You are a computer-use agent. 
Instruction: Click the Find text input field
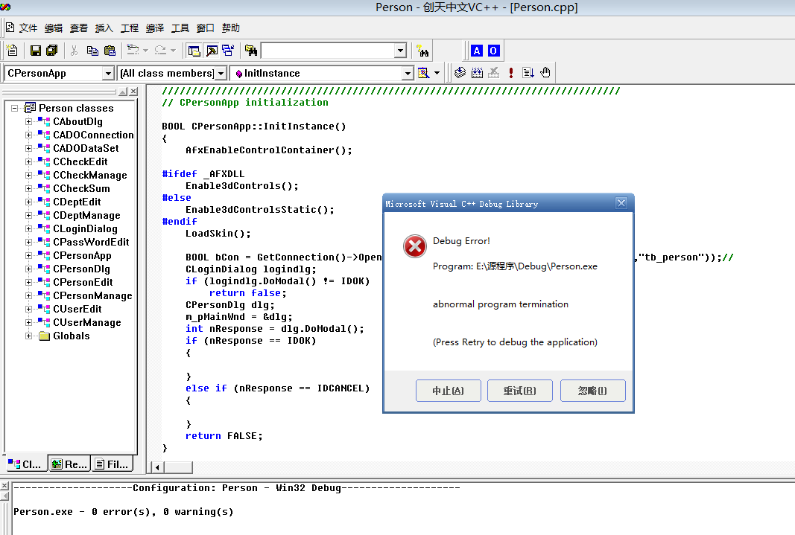pyautogui.click(x=328, y=51)
